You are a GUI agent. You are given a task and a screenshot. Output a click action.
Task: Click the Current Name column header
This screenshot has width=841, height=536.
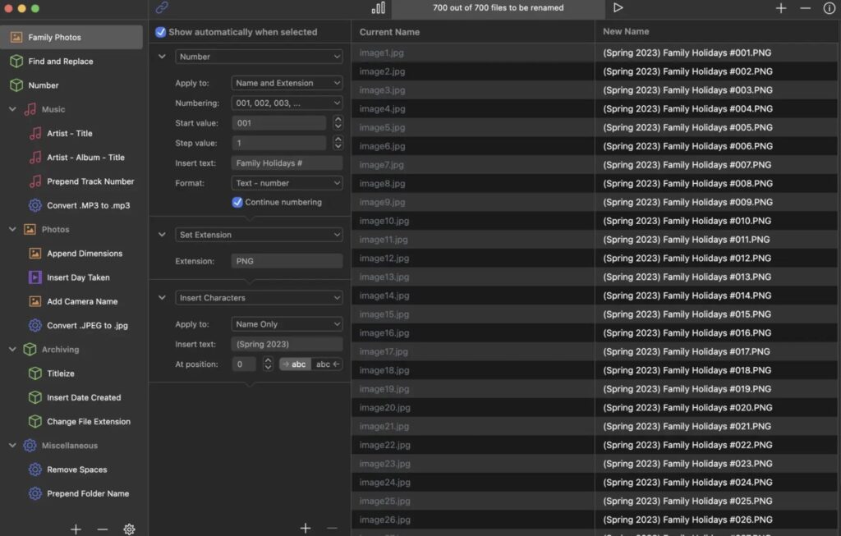pos(389,32)
